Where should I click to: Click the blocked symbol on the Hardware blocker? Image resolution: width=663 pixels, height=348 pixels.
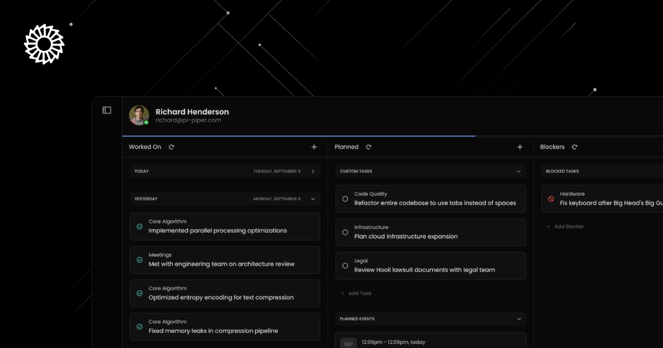pyautogui.click(x=550, y=198)
